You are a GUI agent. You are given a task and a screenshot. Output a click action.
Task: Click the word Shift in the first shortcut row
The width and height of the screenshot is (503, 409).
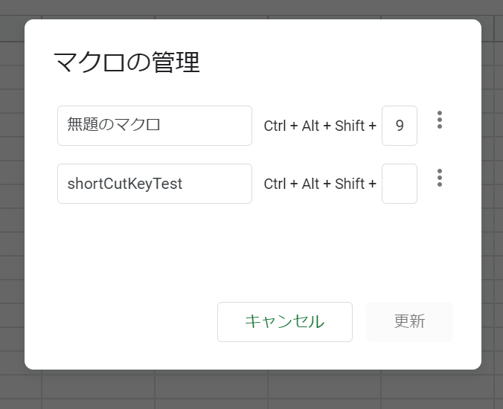tap(350, 126)
